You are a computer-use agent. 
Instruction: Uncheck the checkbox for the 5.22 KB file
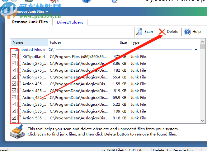point(14,104)
